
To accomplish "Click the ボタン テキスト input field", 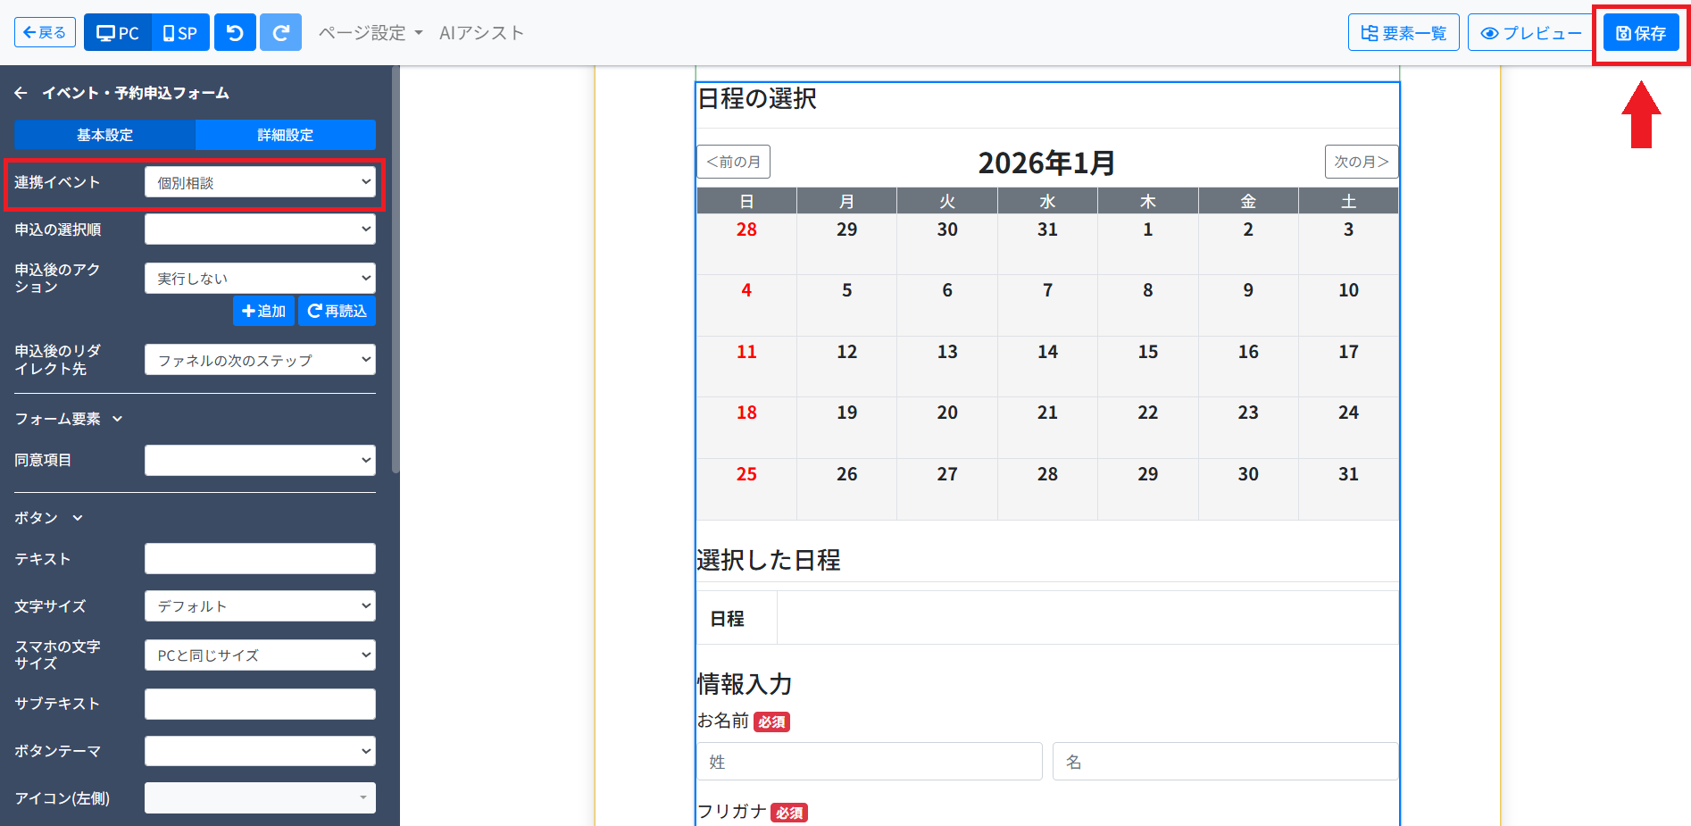I will (260, 559).
